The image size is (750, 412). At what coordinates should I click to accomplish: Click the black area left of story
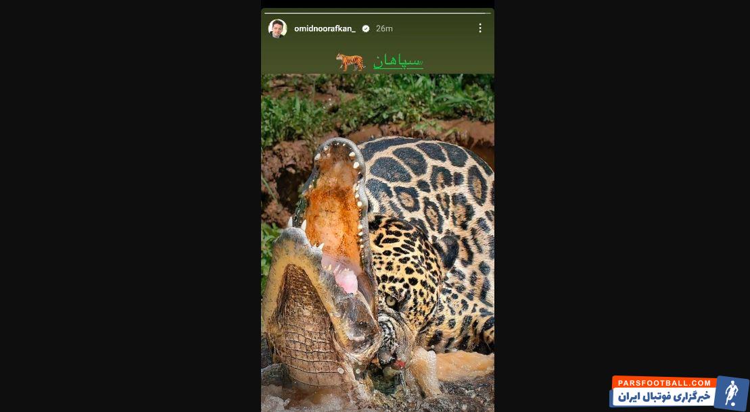click(128, 203)
